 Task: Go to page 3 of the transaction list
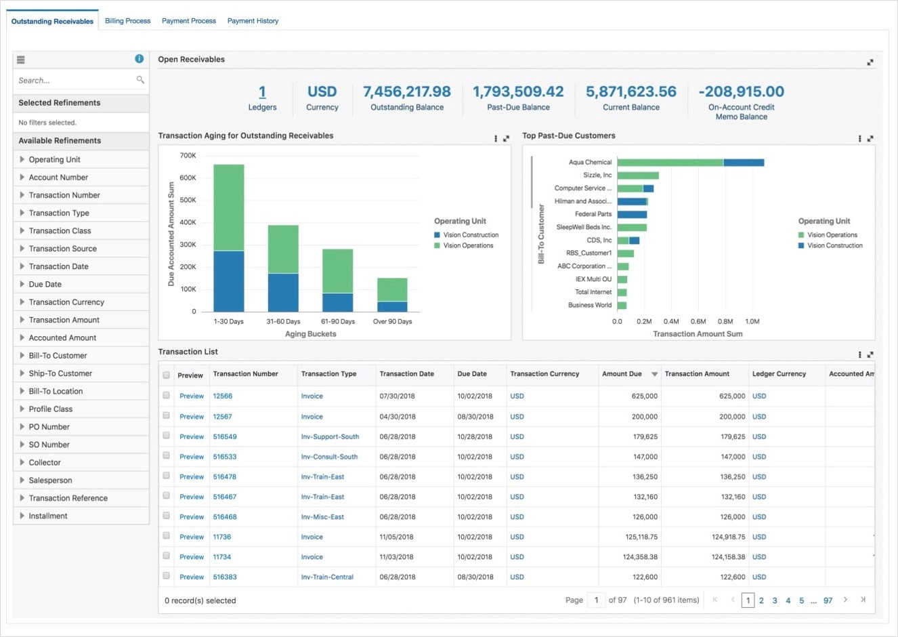[x=775, y=600]
